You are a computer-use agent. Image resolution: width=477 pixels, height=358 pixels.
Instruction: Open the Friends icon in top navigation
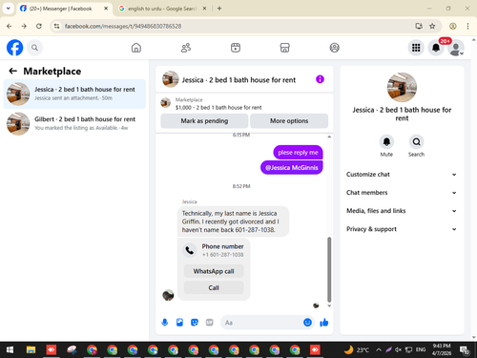tap(186, 48)
